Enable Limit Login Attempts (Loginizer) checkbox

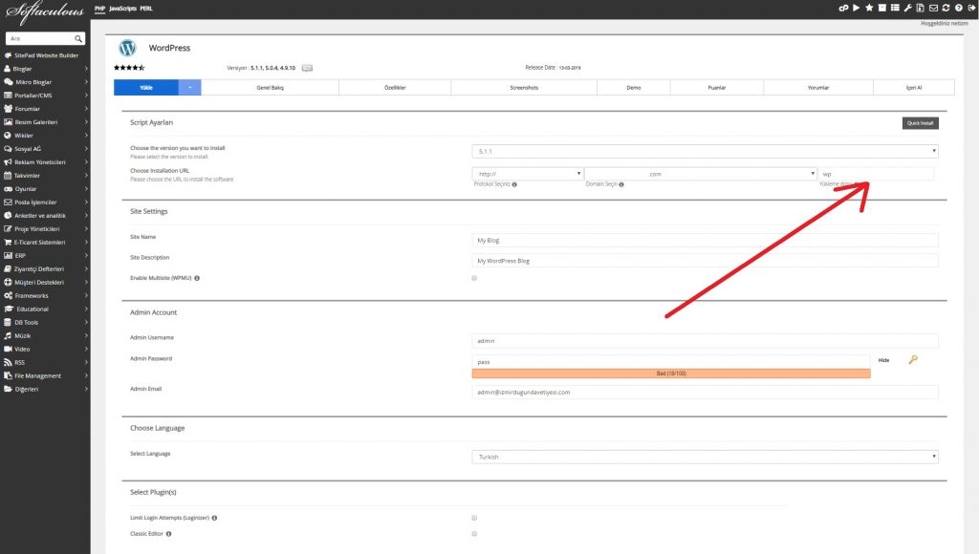pos(474,518)
